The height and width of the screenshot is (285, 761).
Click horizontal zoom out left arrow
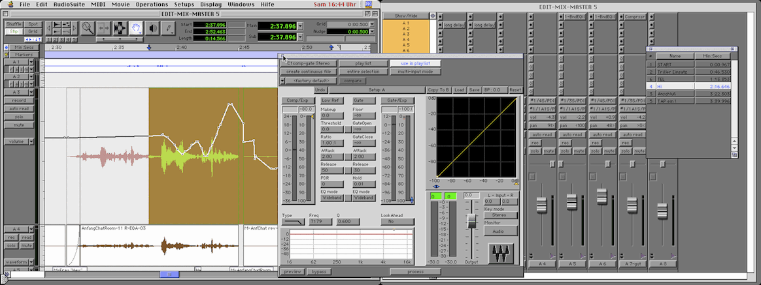pyautogui.click(x=49, y=28)
